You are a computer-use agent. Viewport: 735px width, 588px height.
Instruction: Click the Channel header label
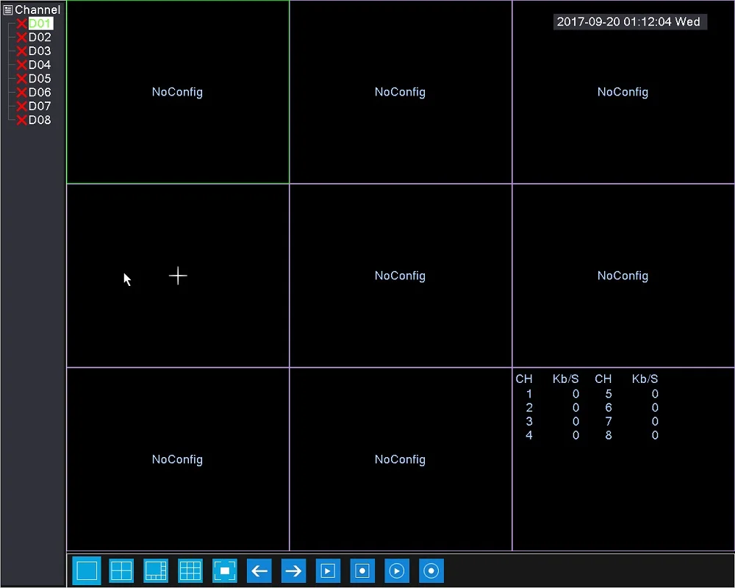(37, 10)
